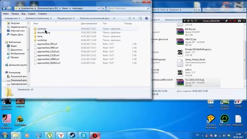This screenshot has height=139, width=247.
Task: Sort by the Тип column header
Action: click(105, 24)
